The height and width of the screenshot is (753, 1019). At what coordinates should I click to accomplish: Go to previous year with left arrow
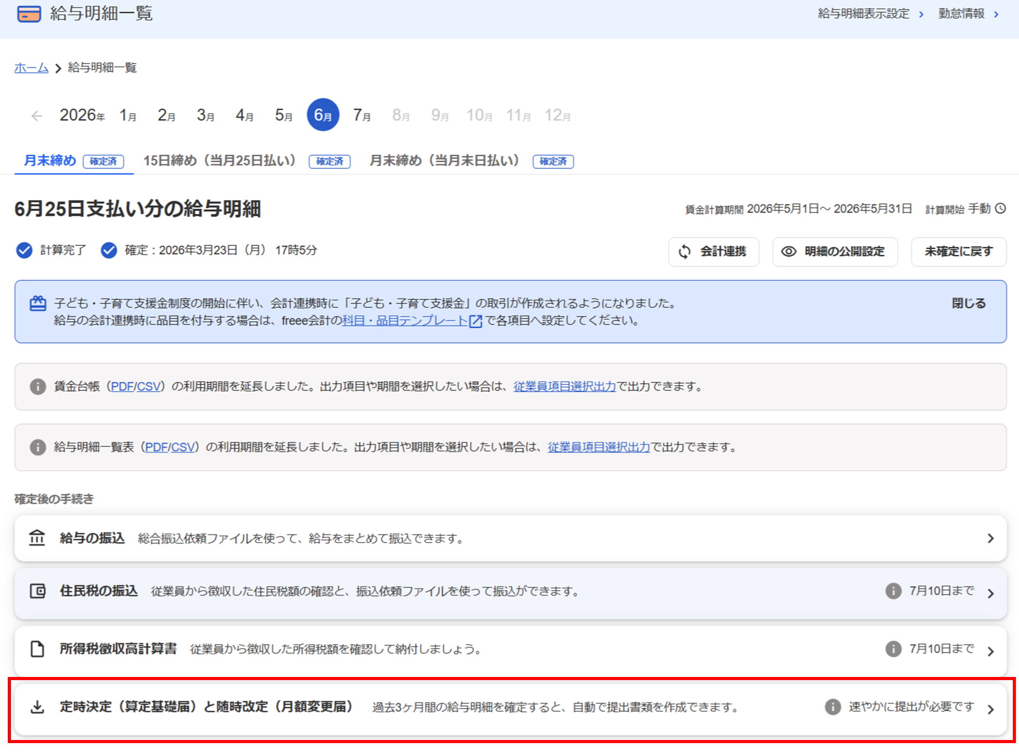pos(36,116)
